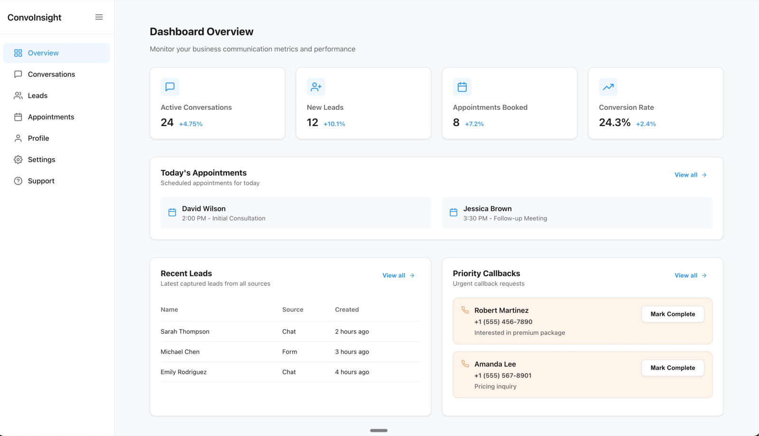
Task: Click the 'Pricing inquiry' note
Action: [x=495, y=387]
